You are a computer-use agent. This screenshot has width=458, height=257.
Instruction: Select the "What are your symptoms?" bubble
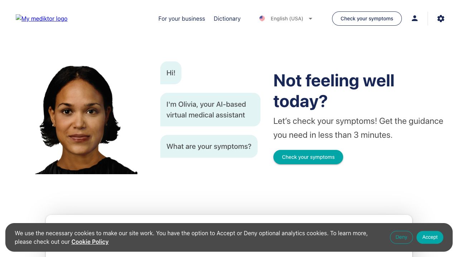[209, 146]
